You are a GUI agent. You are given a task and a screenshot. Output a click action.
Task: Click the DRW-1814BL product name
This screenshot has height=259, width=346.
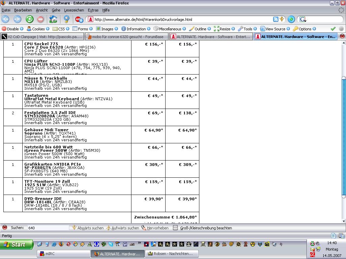point(38,202)
